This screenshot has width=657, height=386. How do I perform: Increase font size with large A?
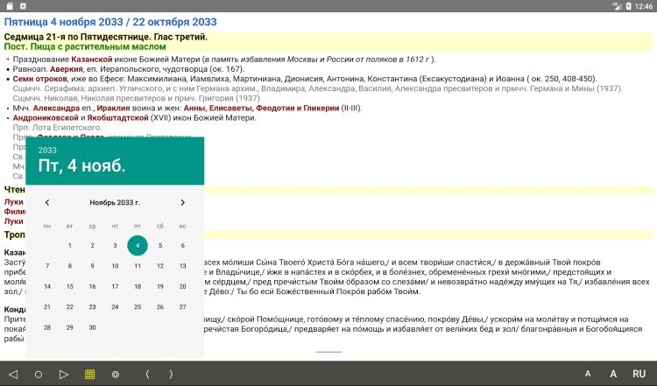click(x=613, y=374)
